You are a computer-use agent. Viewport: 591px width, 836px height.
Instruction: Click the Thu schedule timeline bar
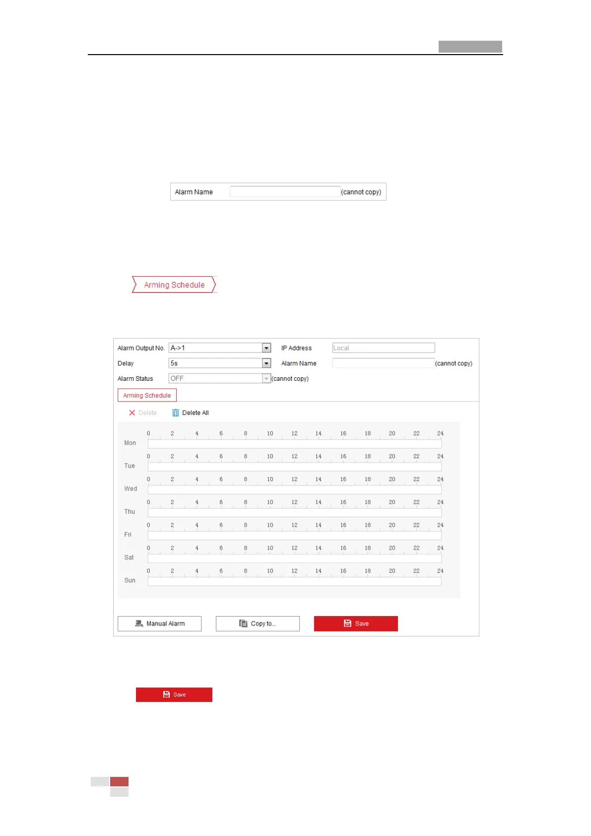(x=294, y=512)
